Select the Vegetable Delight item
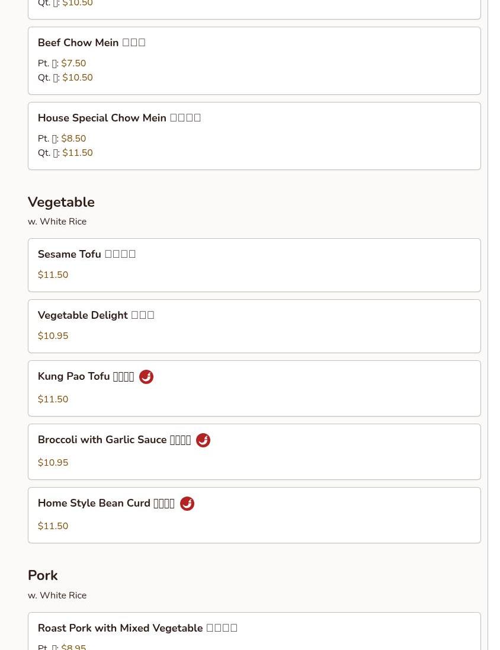This screenshot has height=650, width=500. [254, 326]
